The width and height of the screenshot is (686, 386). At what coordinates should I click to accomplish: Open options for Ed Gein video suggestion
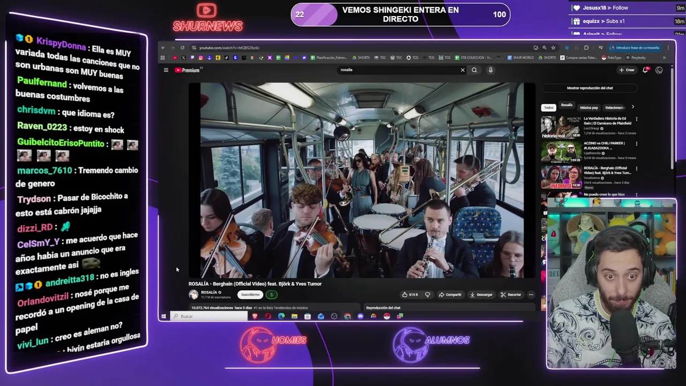pyautogui.click(x=636, y=119)
